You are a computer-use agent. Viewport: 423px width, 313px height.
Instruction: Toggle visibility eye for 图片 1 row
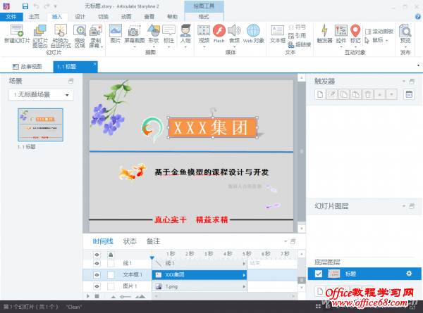97,286
